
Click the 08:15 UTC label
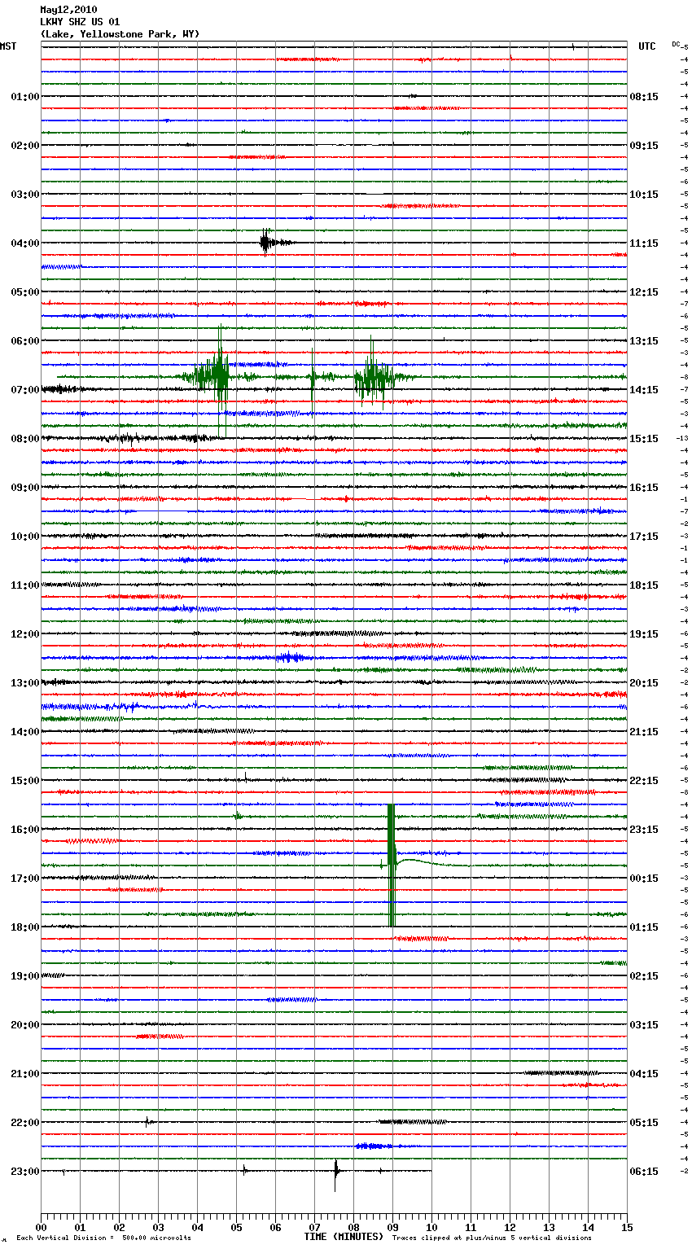(644, 97)
